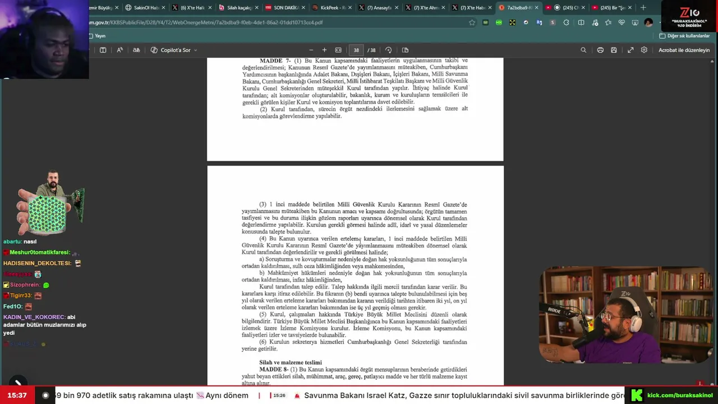Screen dimensions: 718x404
Task: Click the translate extension icon in browser toolbar
Action: point(539,22)
